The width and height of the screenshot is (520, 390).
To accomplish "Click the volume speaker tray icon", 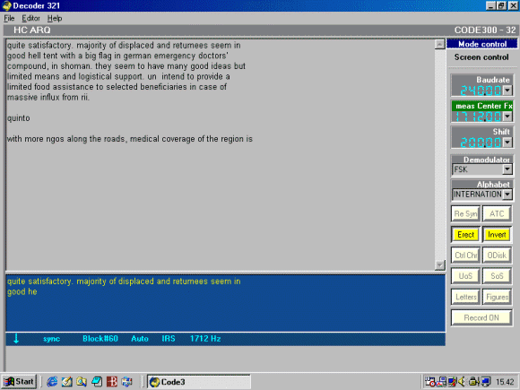I will point(462,382).
